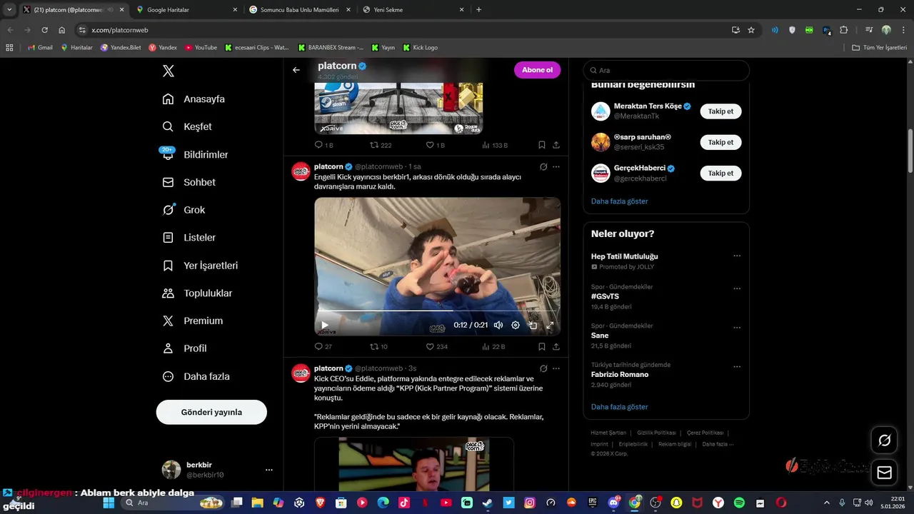Open Anasayfa home page
The image size is (914, 514).
click(x=194, y=99)
